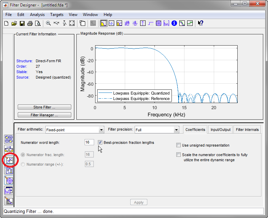The width and height of the screenshot is (268, 218).
Task: Open the Filter arithmetic dropdown
Action: 101,130
